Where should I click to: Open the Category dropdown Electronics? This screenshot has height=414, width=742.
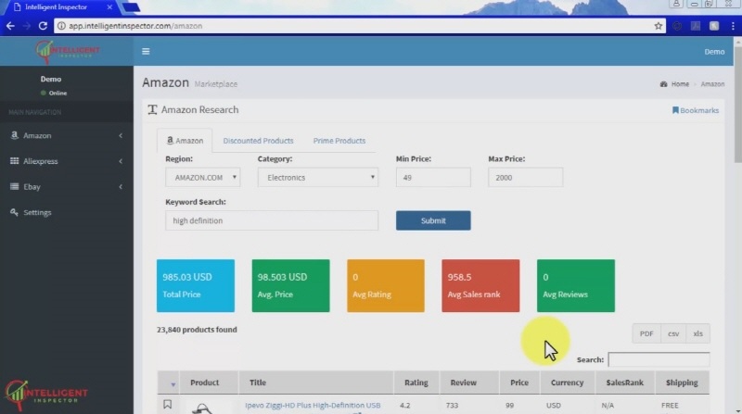[x=318, y=177]
